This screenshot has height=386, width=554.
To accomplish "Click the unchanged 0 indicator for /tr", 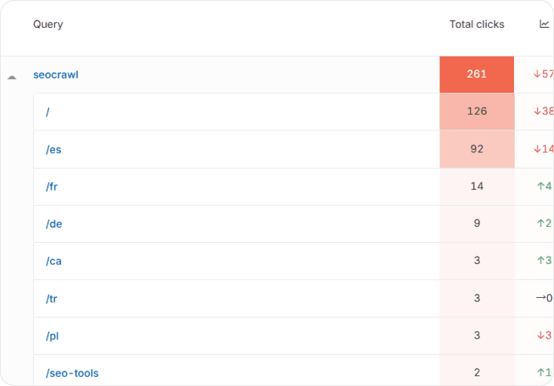I will pyautogui.click(x=544, y=298).
